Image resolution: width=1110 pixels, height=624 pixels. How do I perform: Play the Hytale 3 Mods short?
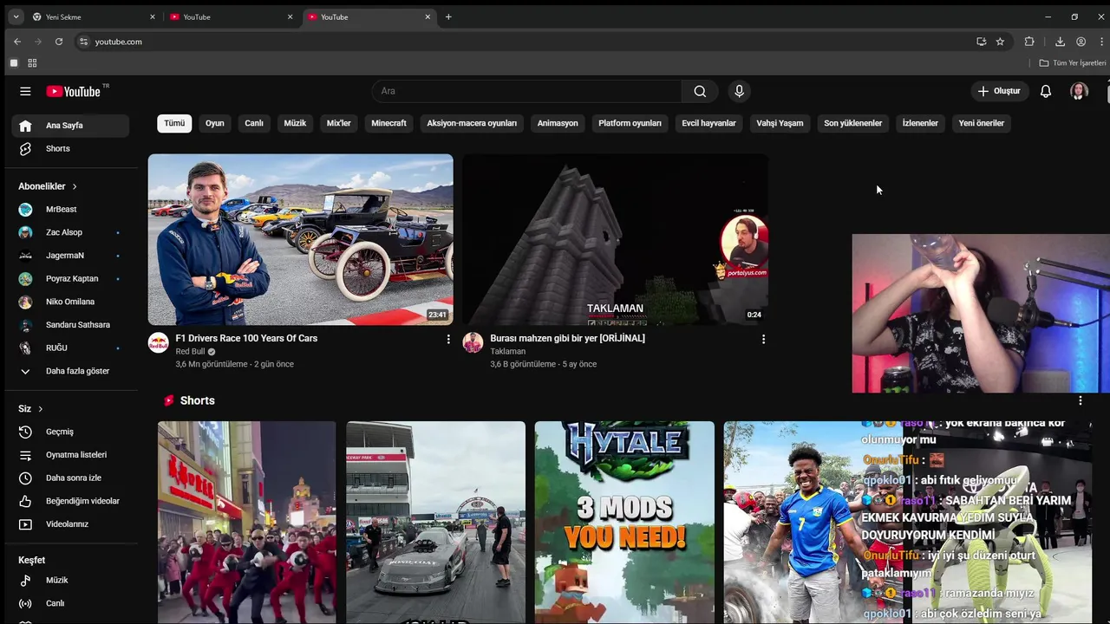[x=624, y=523]
